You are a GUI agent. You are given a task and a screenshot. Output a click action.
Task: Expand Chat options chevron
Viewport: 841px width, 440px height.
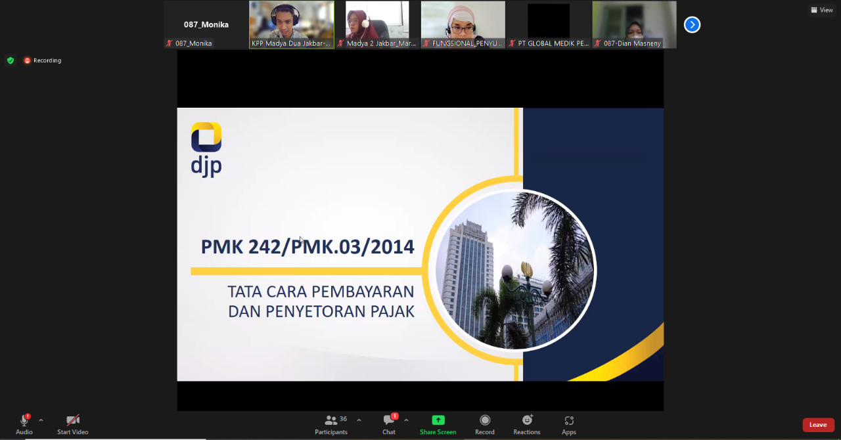[x=406, y=420]
